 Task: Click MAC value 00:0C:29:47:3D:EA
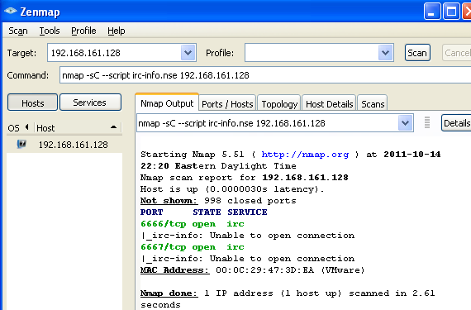pos(265,270)
